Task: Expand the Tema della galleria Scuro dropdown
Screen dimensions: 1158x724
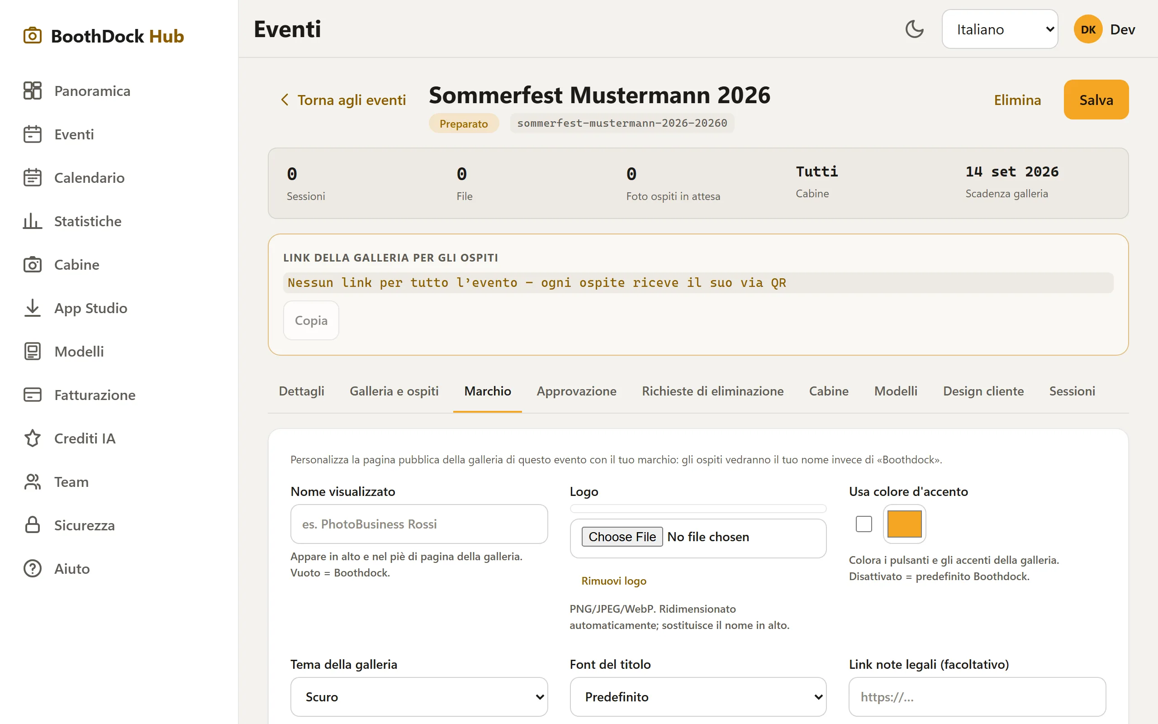Action: pyautogui.click(x=419, y=697)
